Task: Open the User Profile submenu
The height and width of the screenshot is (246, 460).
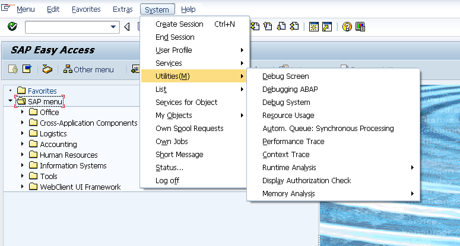Action: [195, 50]
